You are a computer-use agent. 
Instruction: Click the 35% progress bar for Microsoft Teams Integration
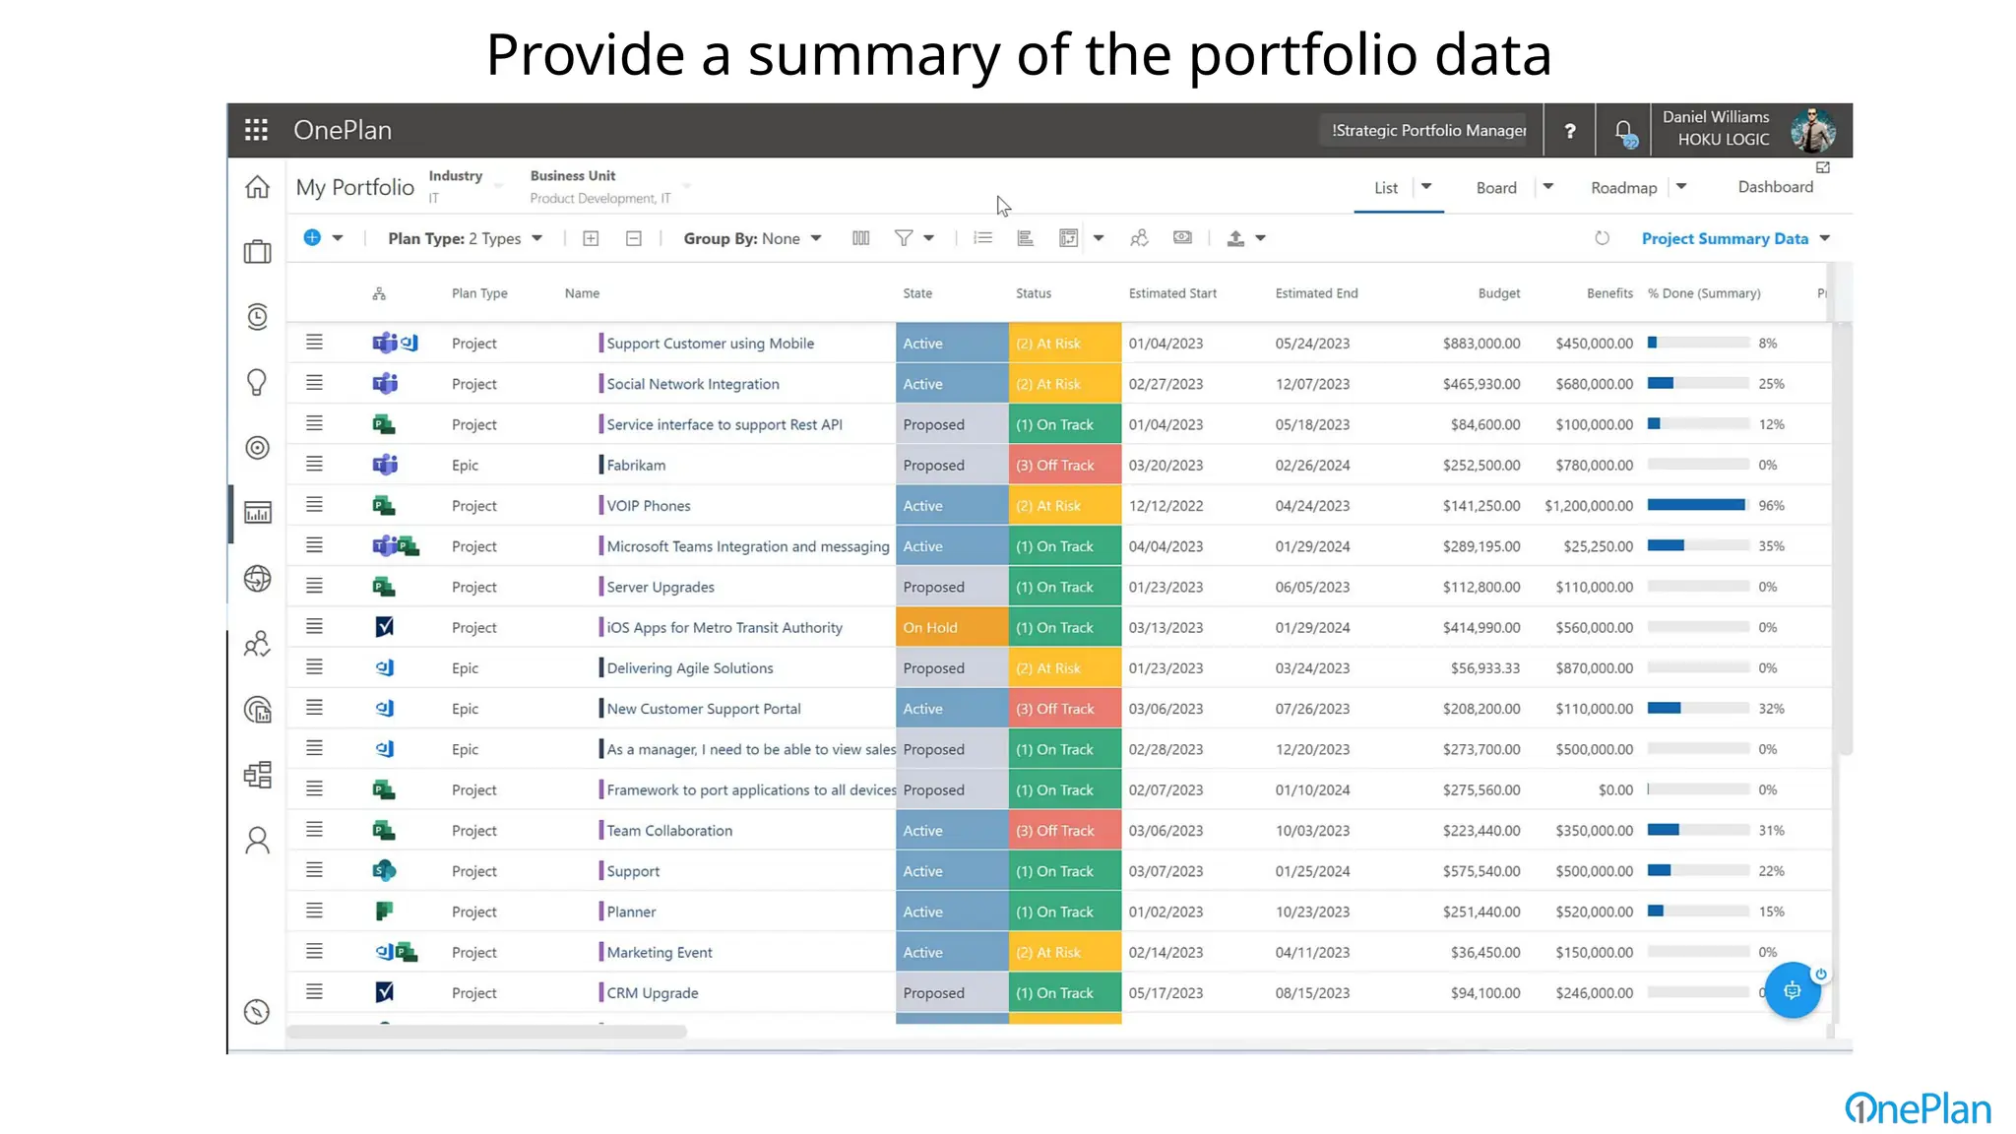(x=1698, y=545)
